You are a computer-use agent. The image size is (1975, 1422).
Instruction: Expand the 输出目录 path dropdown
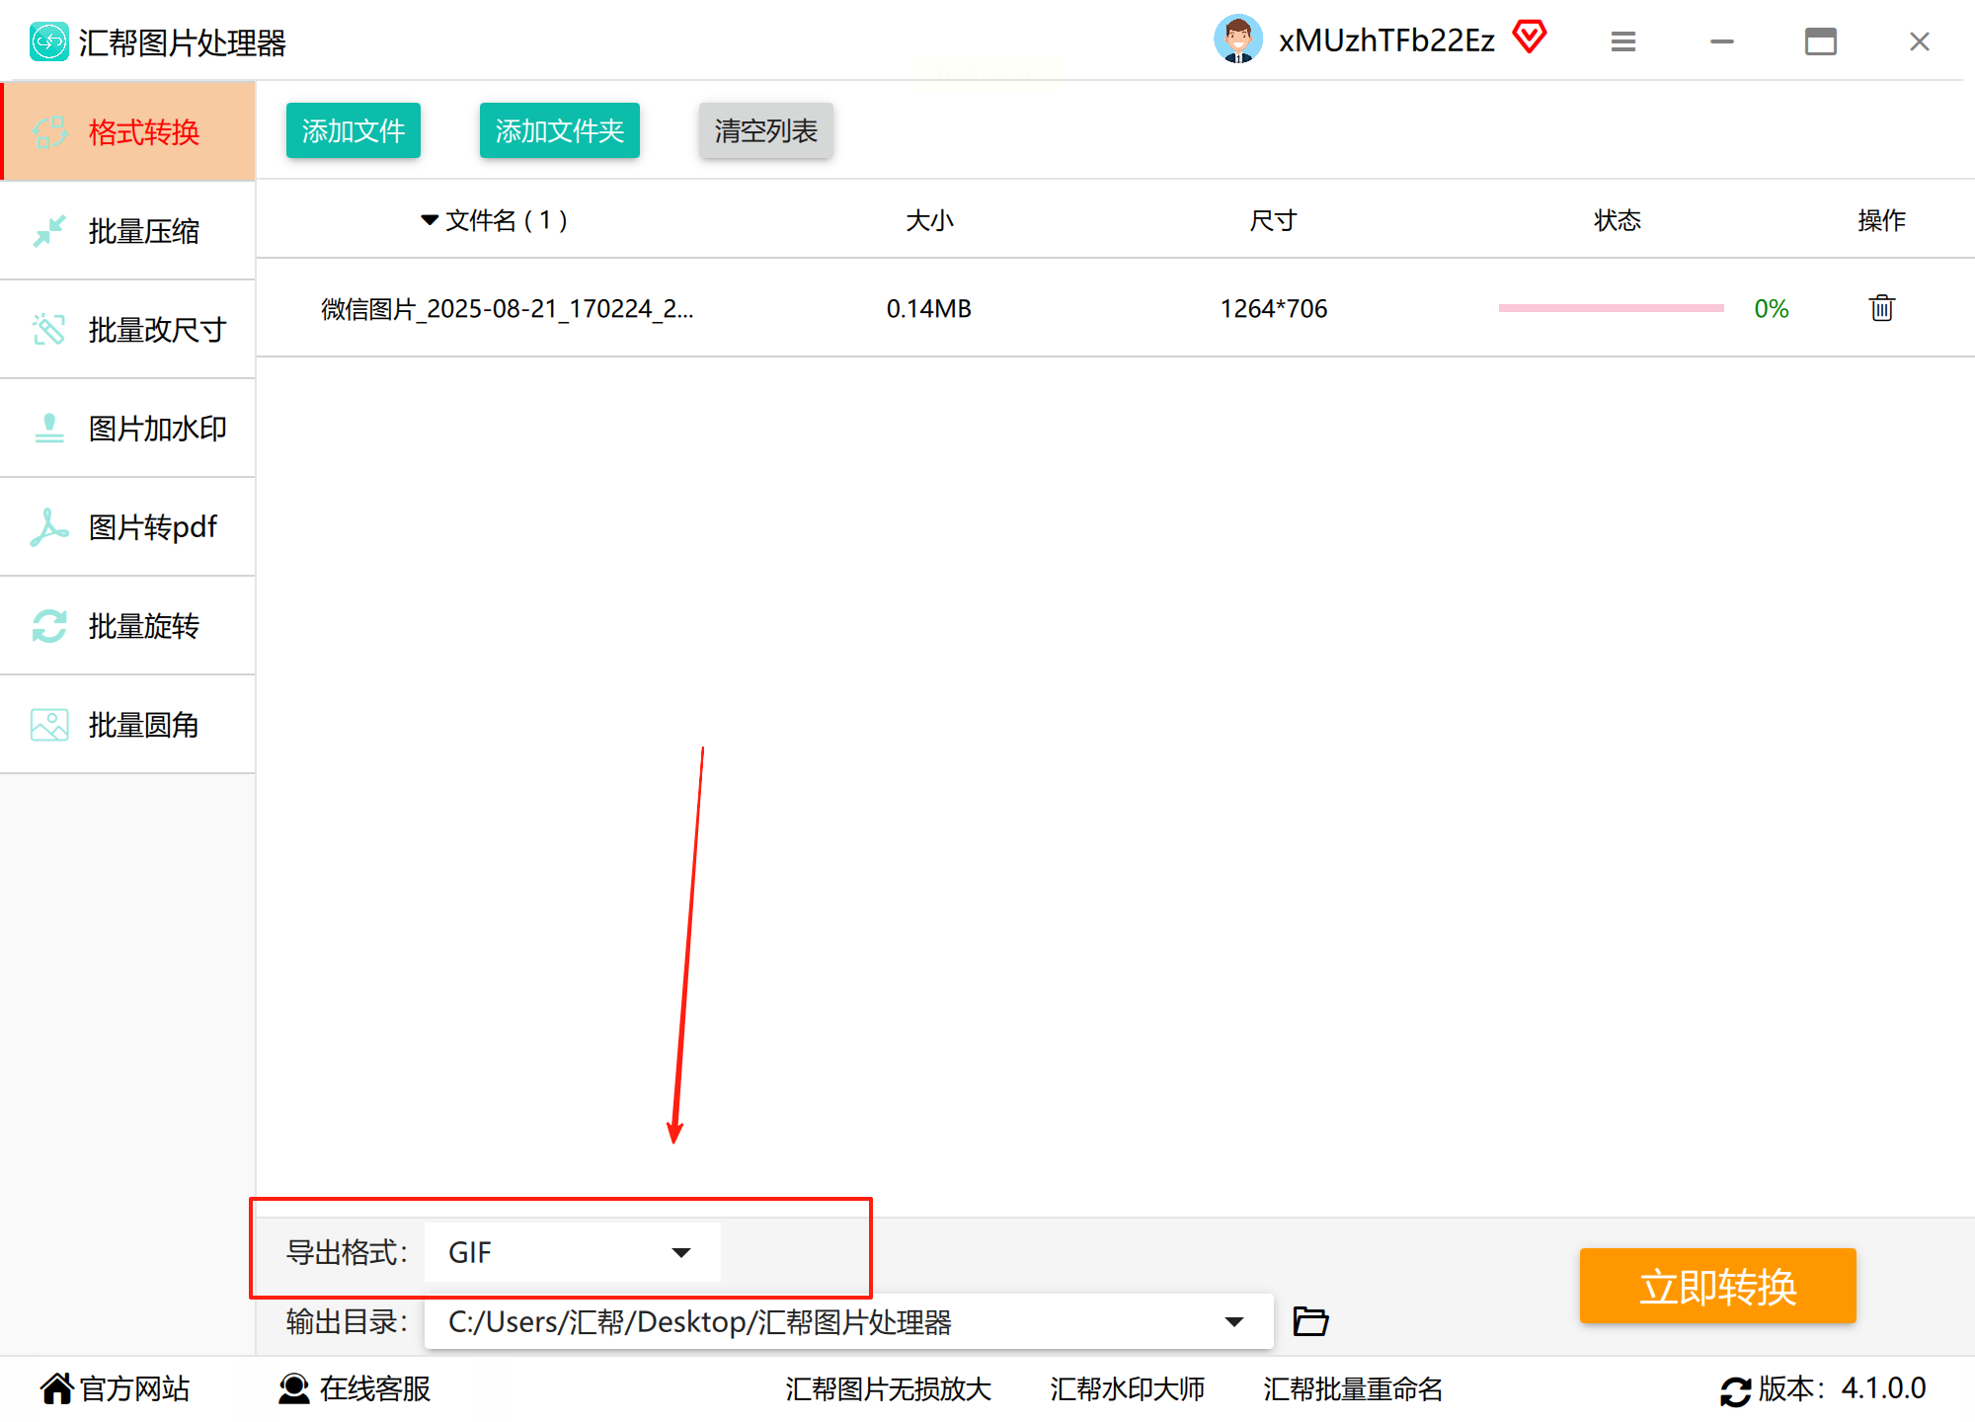click(x=1233, y=1321)
